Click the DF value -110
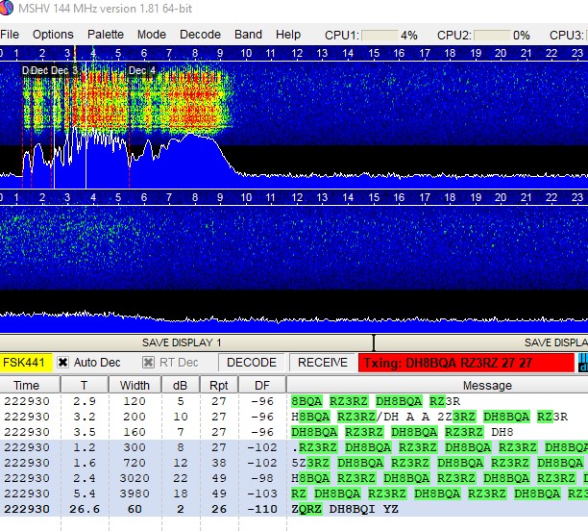 [x=263, y=509]
